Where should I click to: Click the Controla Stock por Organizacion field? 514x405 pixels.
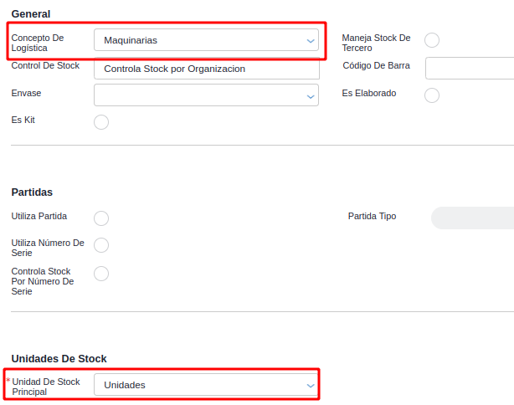206,69
